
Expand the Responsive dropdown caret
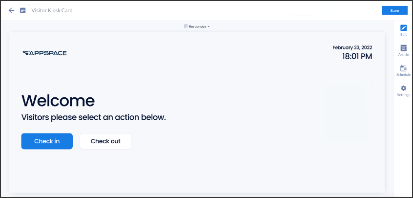click(208, 26)
